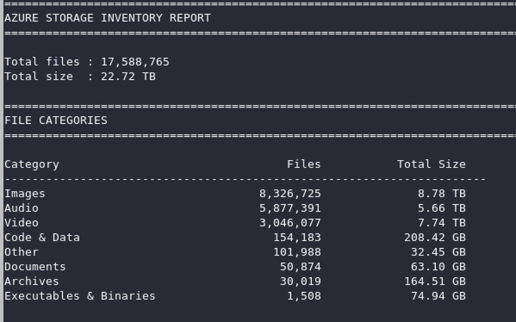This screenshot has height=322, width=516.
Task: Click the Code & Data category name
Action: tap(42, 237)
